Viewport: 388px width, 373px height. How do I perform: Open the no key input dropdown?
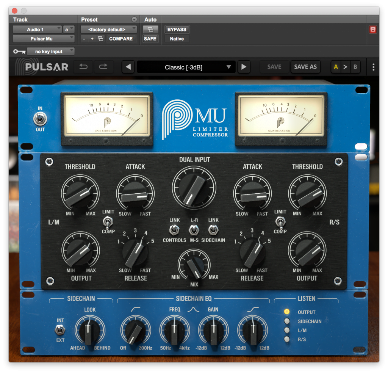51,52
